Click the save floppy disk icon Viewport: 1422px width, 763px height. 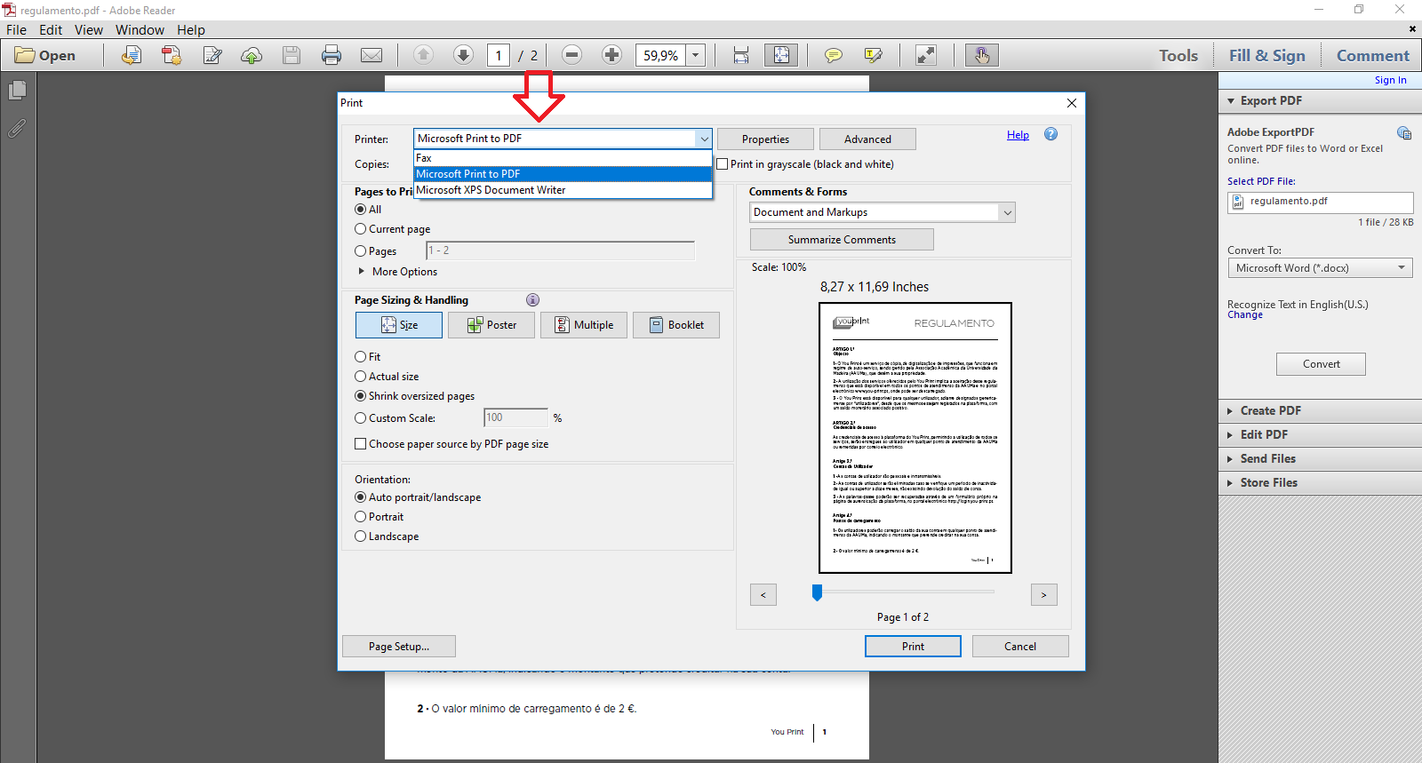coord(292,55)
